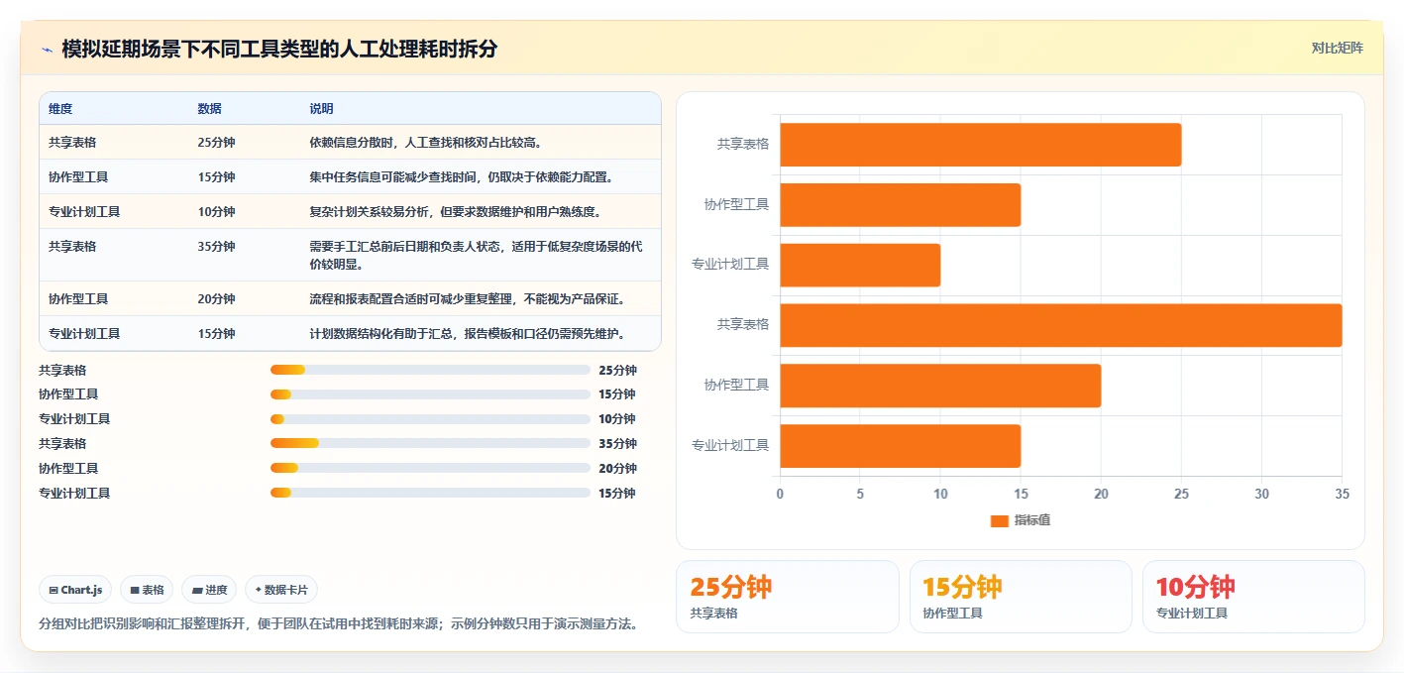Click the 共享表格 25分钟 progress bar
The width and height of the screenshot is (1404, 673).
click(x=430, y=370)
